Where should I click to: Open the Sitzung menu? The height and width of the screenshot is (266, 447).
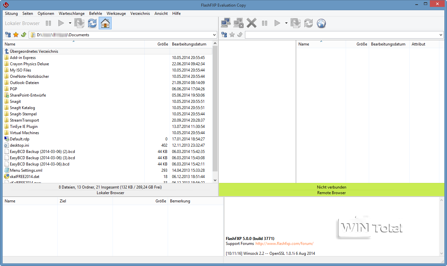pyautogui.click(x=11, y=14)
